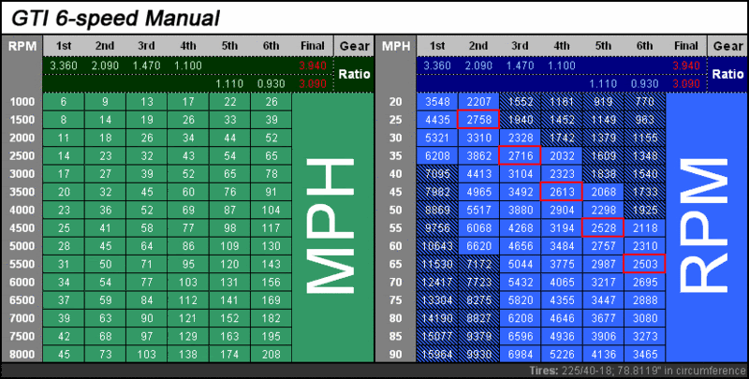Select the RPM column header in green table

[22, 46]
